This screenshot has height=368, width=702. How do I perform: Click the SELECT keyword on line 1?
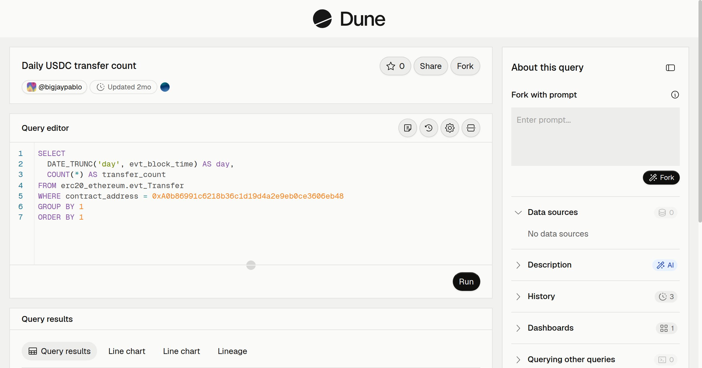51,154
